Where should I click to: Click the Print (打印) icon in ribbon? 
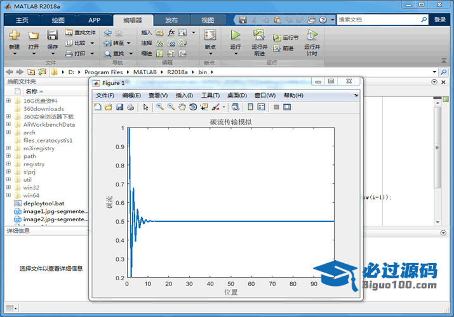69,53
